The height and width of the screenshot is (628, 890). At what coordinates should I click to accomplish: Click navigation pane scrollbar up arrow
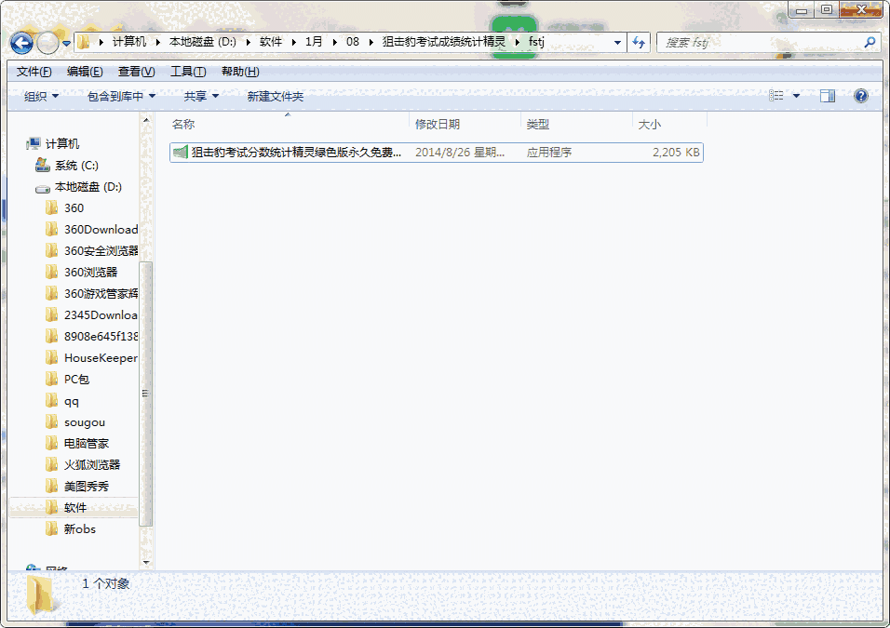point(146,120)
